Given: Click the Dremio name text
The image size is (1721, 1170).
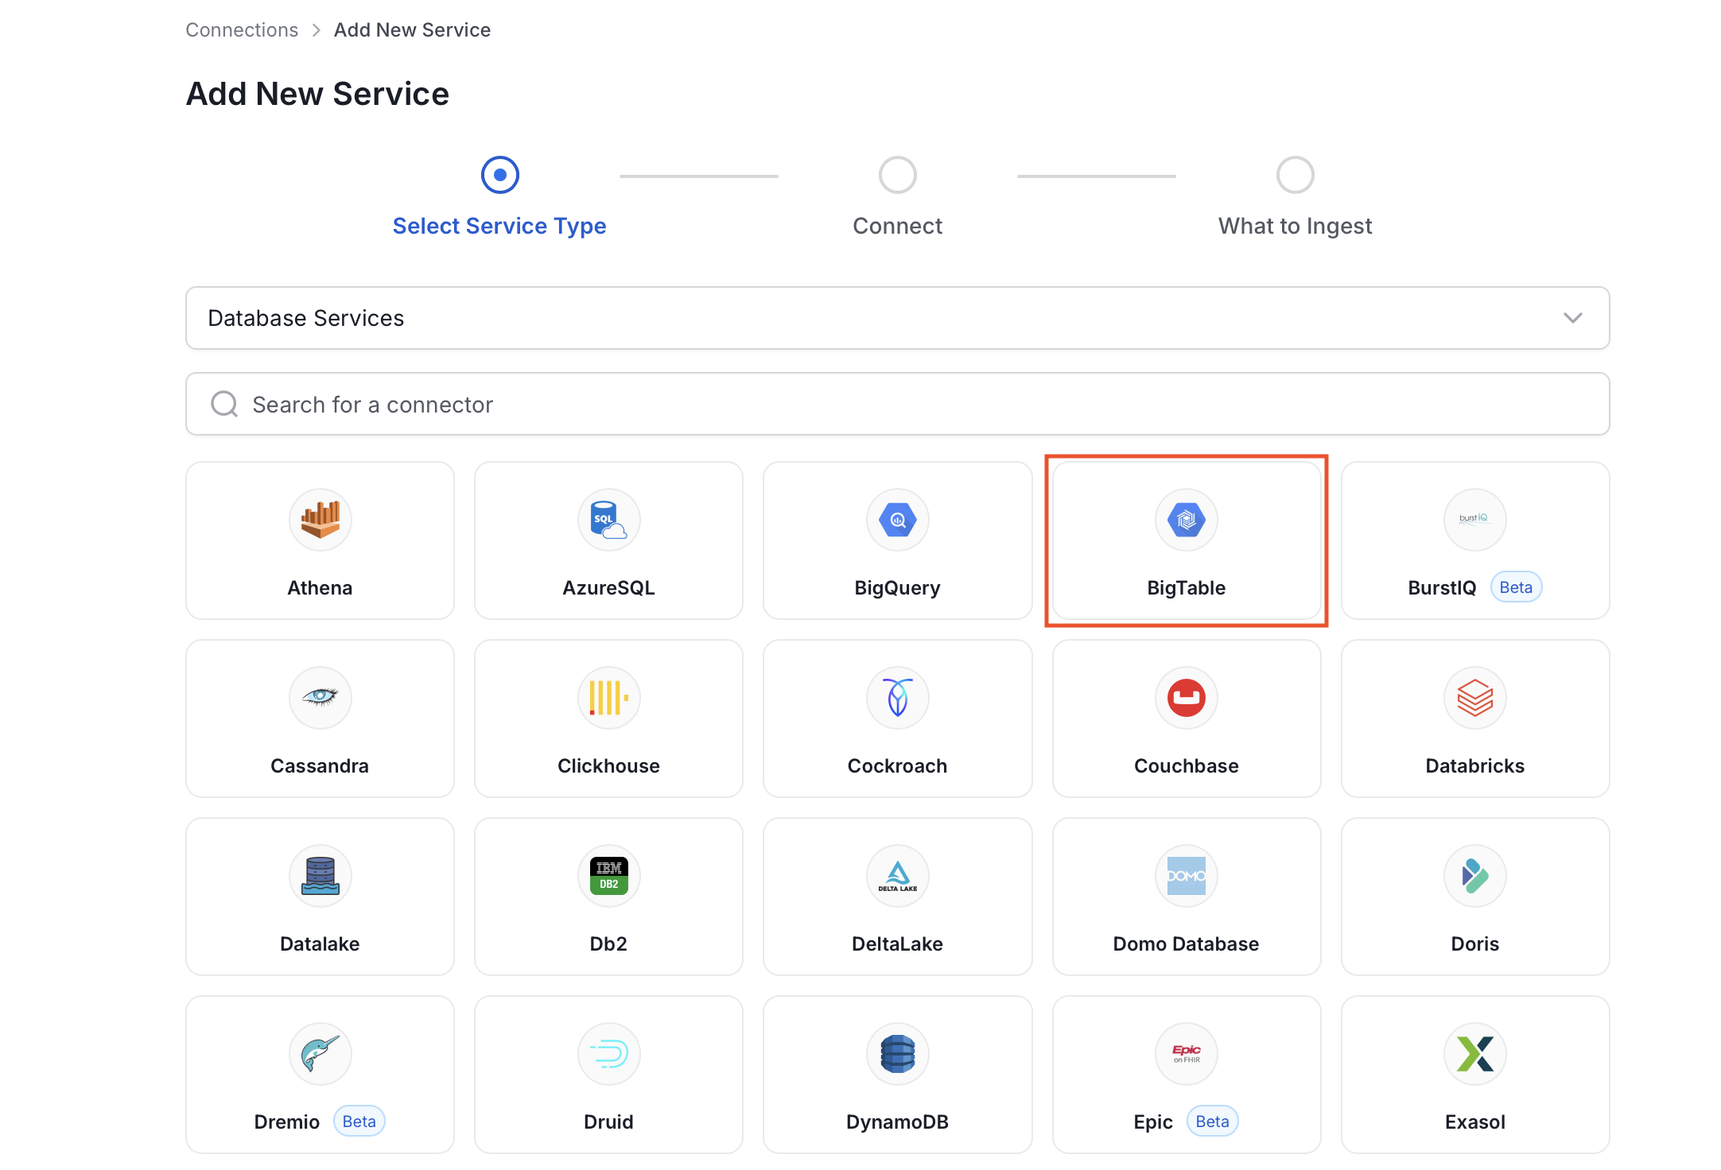Looking at the screenshot, I should coord(286,1122).
